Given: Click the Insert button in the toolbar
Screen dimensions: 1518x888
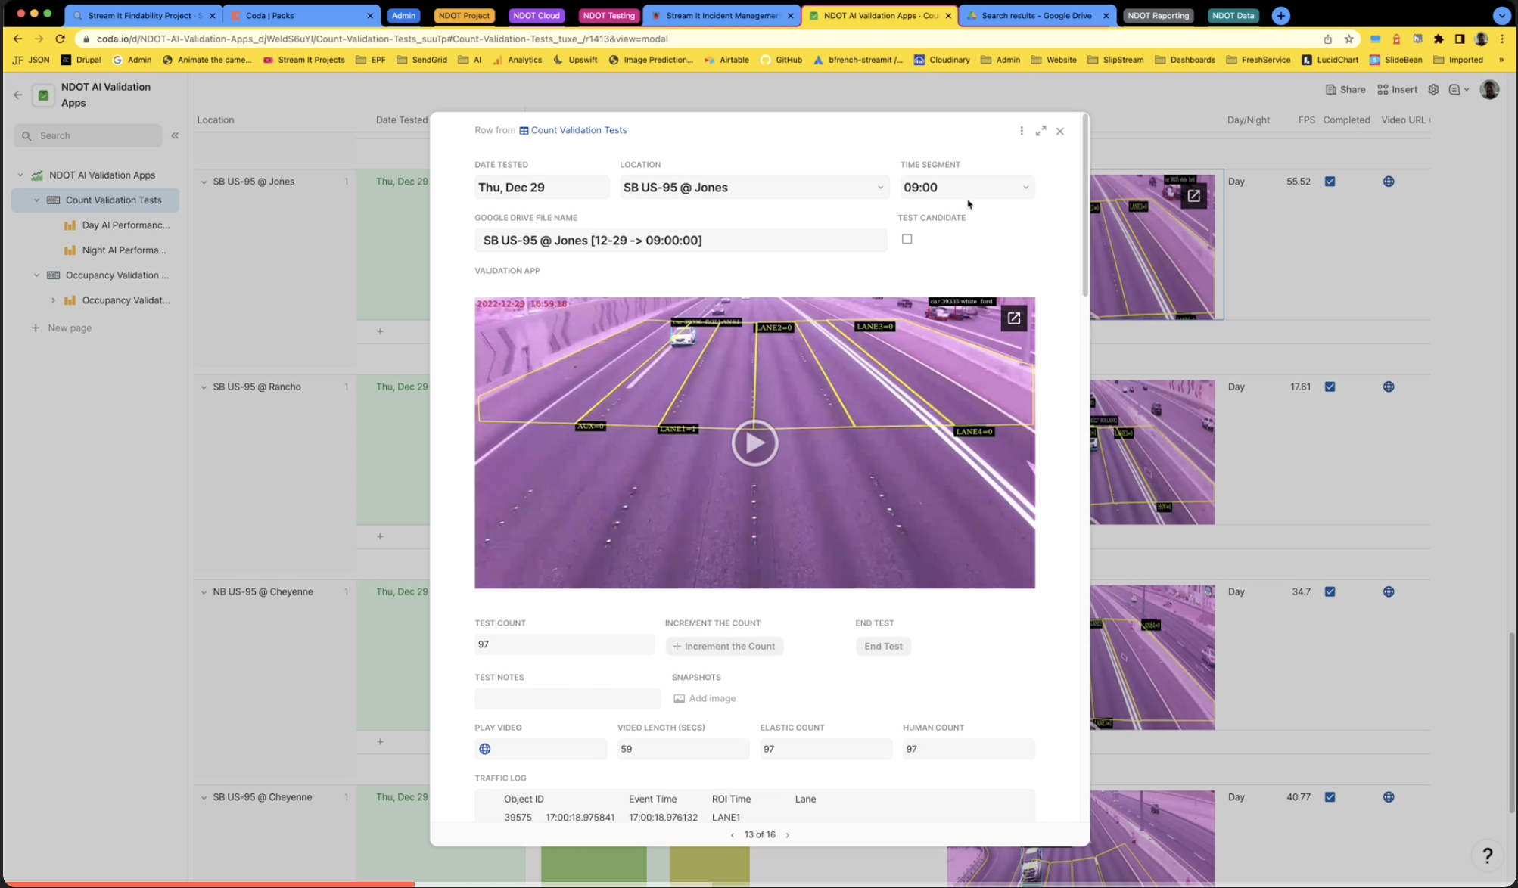Looking at the screenshot, I should [x=1397, y=89].
